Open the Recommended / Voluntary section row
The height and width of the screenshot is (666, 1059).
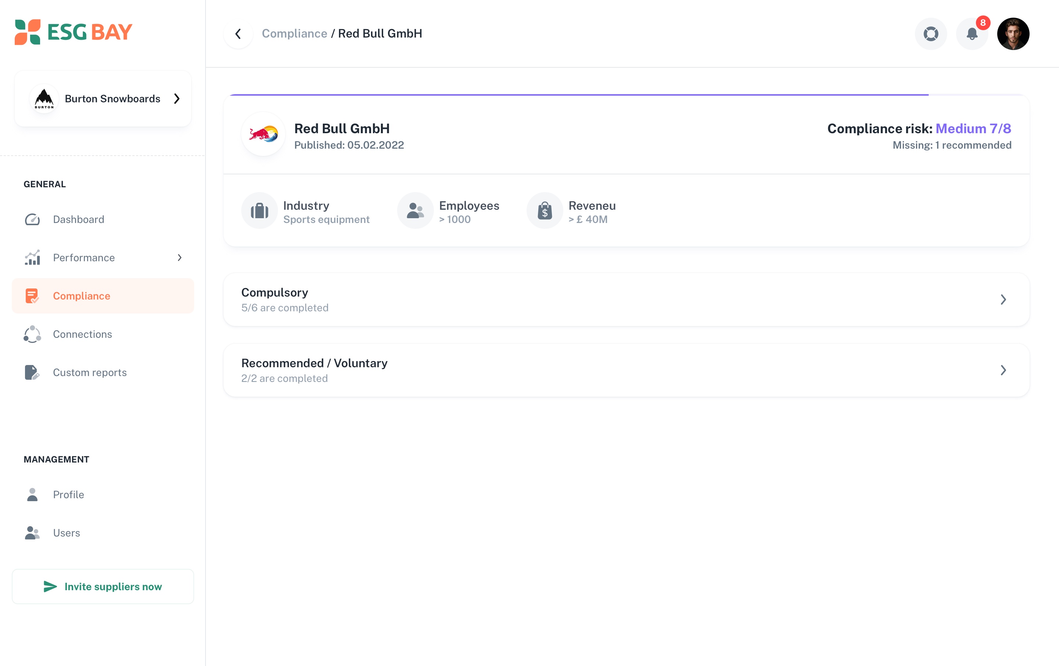coord(626,370)
